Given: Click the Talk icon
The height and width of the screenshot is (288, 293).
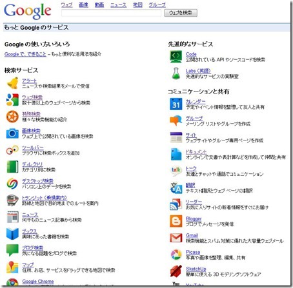Looking at the screenshot, I should (x=176, y=171).
